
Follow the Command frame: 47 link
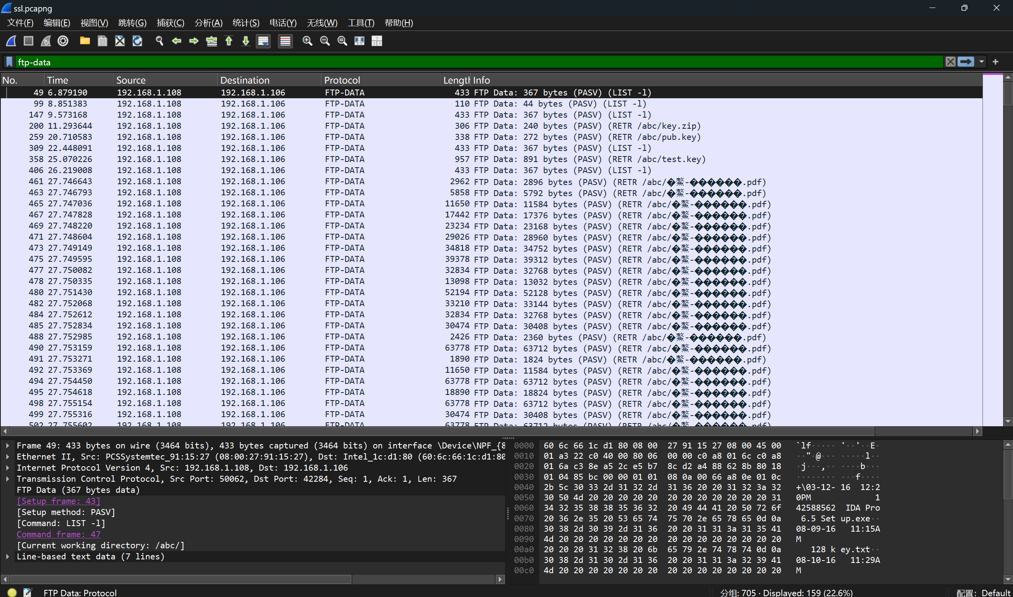click(58, 534)
